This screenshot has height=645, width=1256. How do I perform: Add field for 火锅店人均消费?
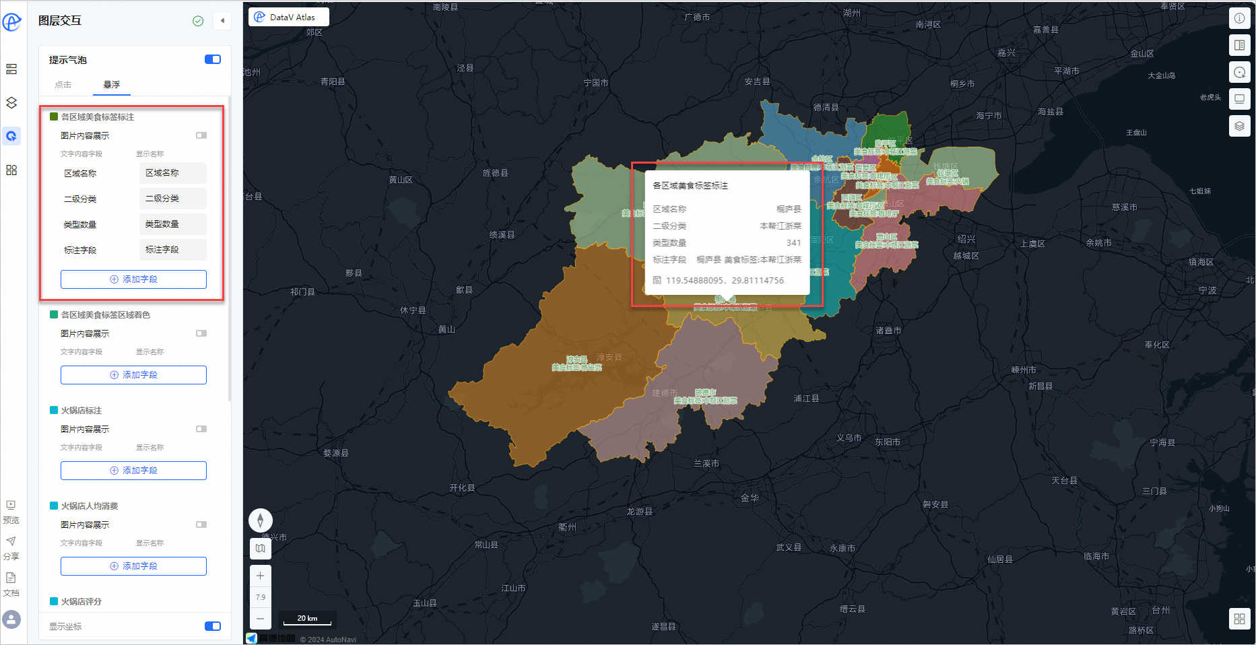coord(133,566)
